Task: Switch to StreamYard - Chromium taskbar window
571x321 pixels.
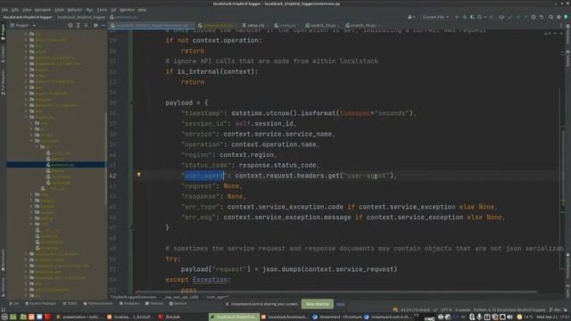Action: click(x=337, y=317)
